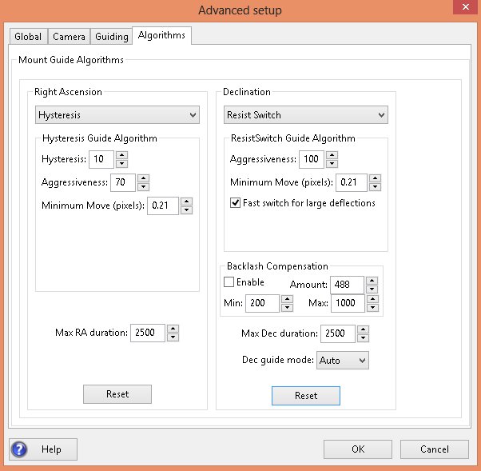Click the RA Aggressiveness field showing 70
481x471 pixels.
pyautogui.click(x=123, y=182)
